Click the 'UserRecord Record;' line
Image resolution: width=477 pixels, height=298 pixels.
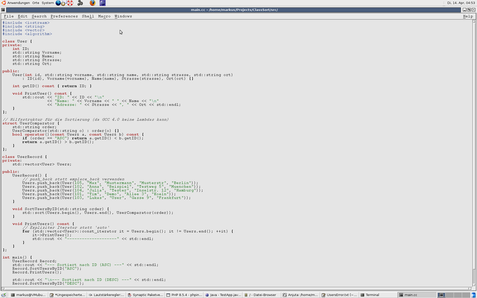coord(35,261)
